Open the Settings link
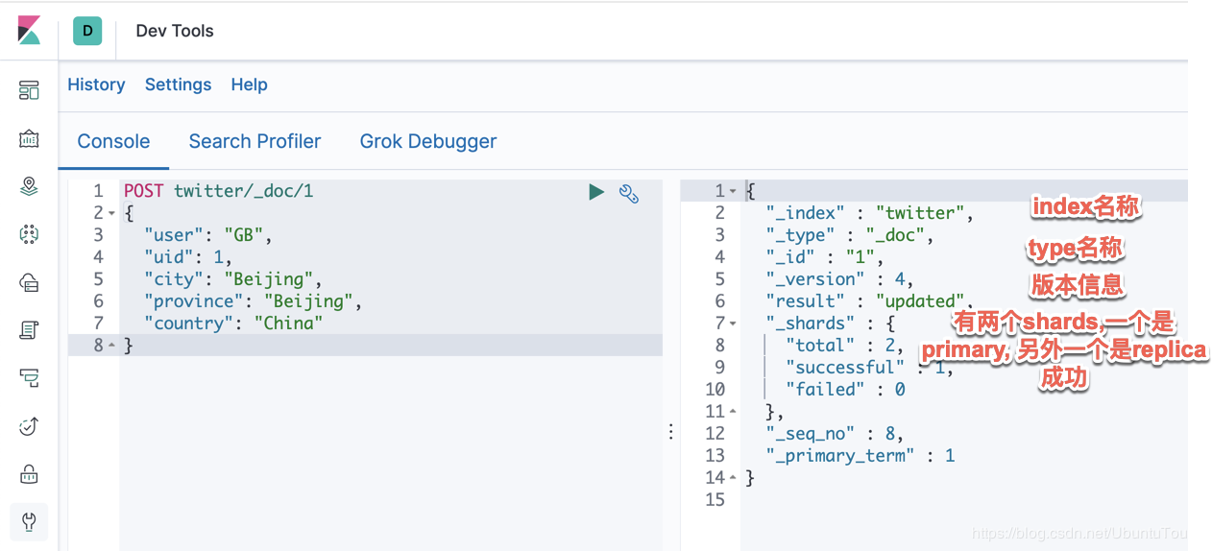The image size is (1212, 551). 178,84
